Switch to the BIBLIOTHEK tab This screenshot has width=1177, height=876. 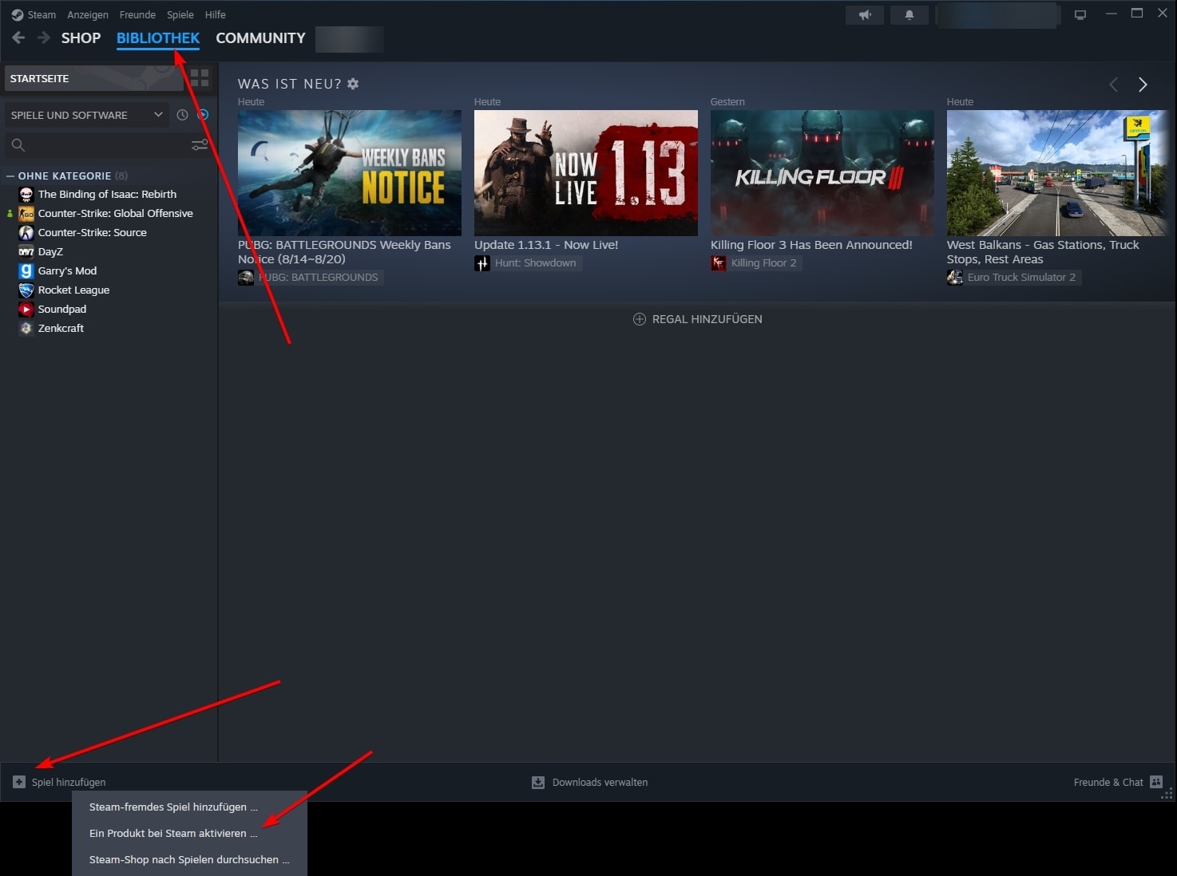[x=158, y=37]
